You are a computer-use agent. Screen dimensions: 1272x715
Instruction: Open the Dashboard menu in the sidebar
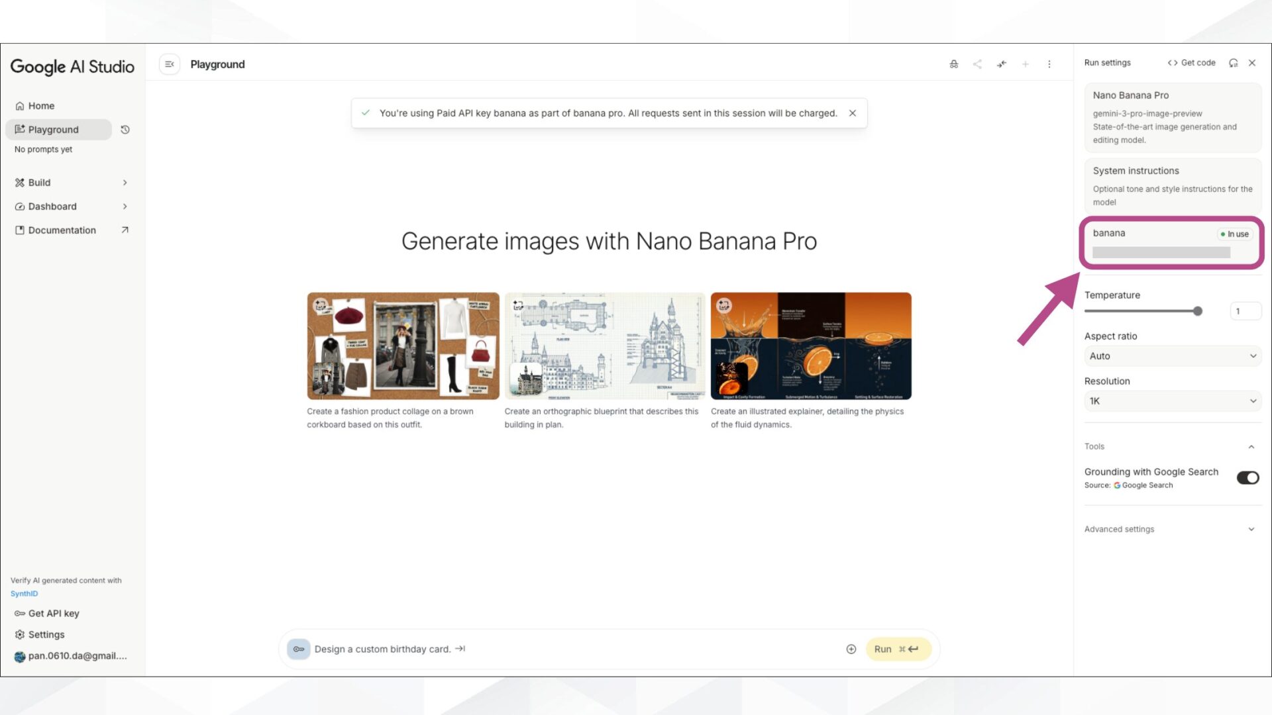tap(52, 206)
